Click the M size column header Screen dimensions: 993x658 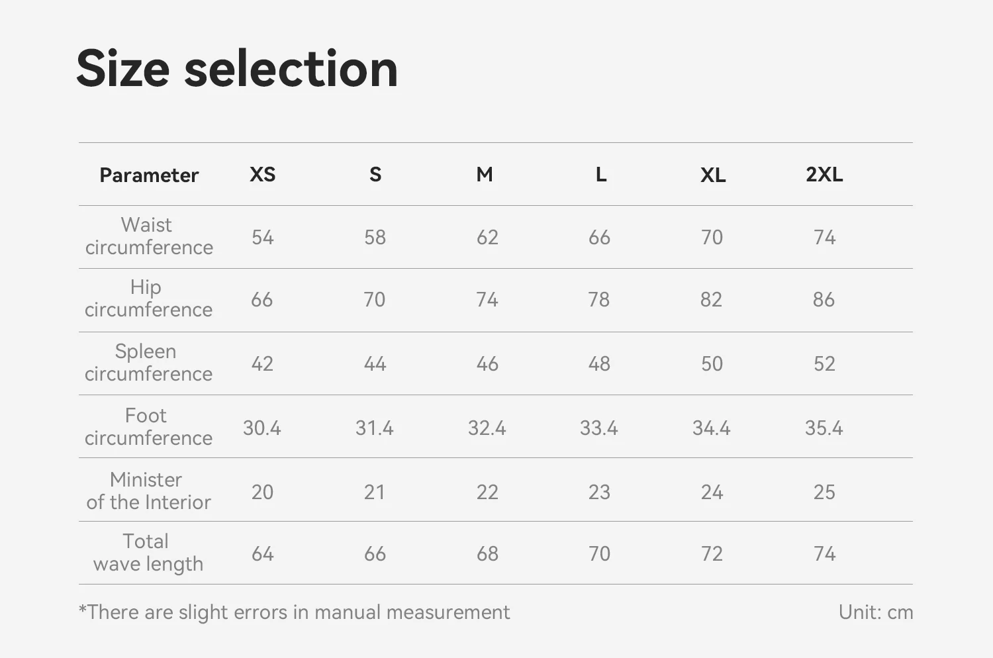pos(485,174)
